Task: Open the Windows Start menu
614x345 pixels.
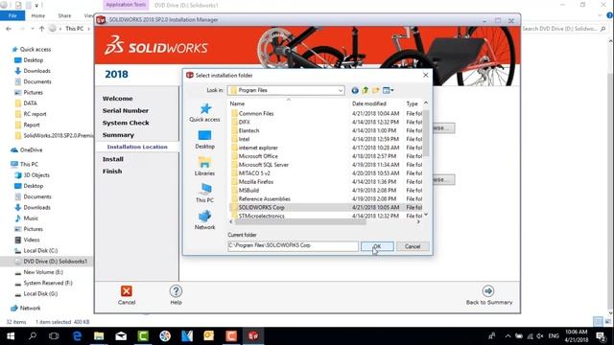Action: click(x=11, y=336)
